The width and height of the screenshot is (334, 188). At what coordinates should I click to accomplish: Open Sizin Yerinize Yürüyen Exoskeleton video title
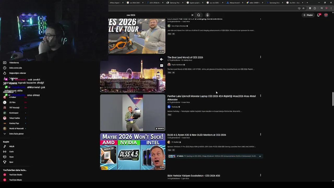[x=194, y=176]
